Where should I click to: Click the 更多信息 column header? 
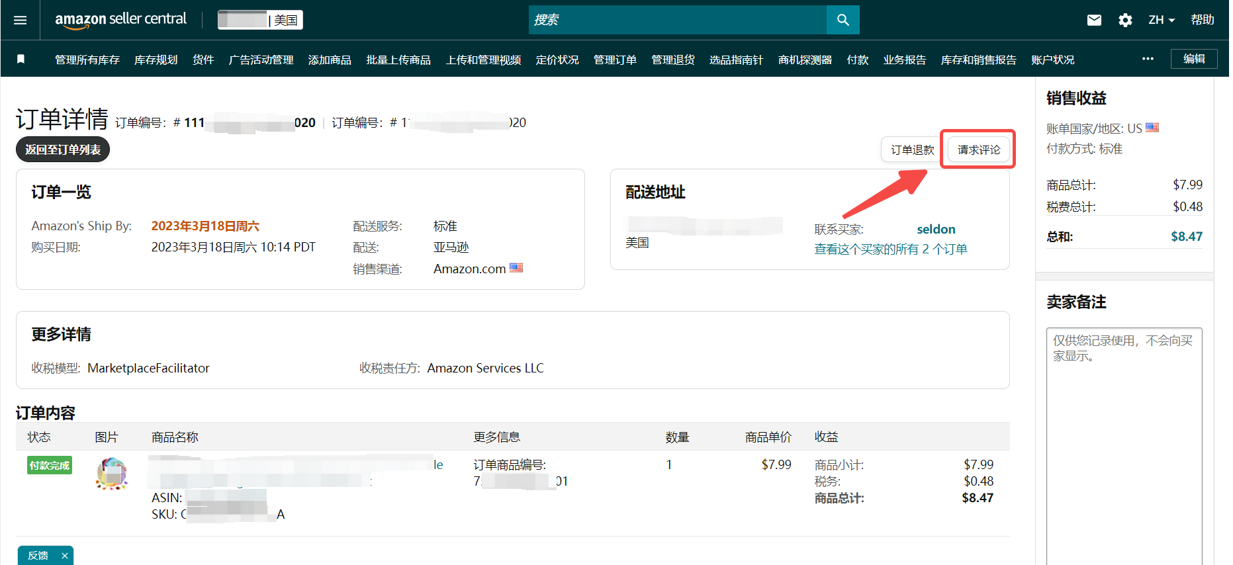click(496, 437)
